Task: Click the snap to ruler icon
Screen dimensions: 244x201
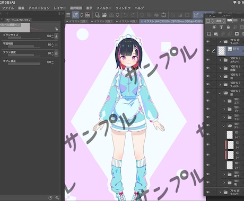Action: [196, 15]
